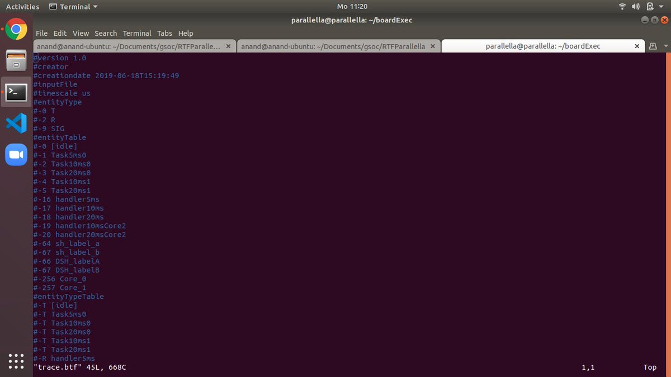This screenshot has height=377, width=671.
Task: Click the Activities button
Action: pyautogui.click(x=22, y=7)
